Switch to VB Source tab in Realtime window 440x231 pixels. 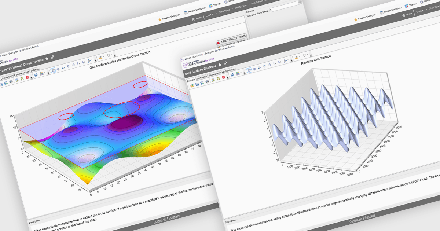(214, 74)
